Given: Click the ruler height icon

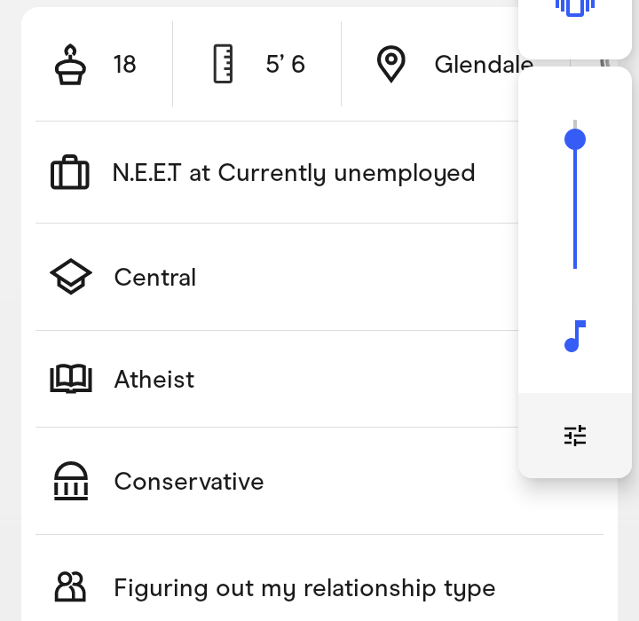Looking at the screenshot, I should click(223, 65).
